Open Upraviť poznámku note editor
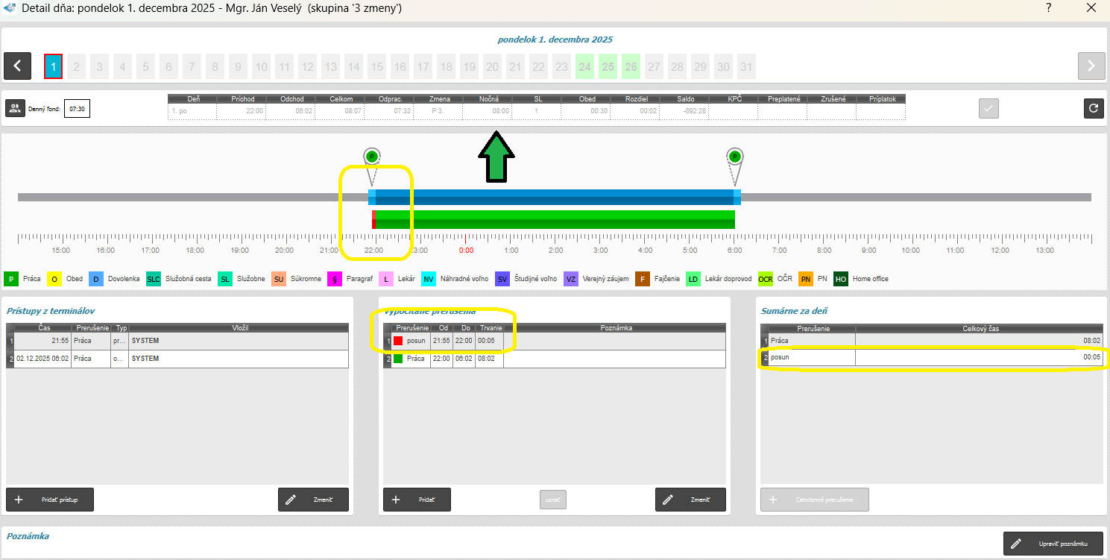 [x=1053, y=544]
